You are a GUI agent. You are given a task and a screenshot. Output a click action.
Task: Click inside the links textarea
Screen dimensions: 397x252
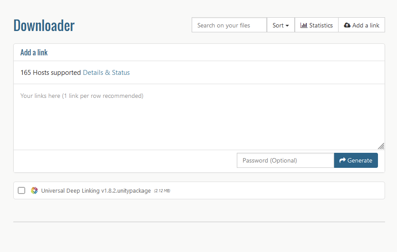pos(199,117)
